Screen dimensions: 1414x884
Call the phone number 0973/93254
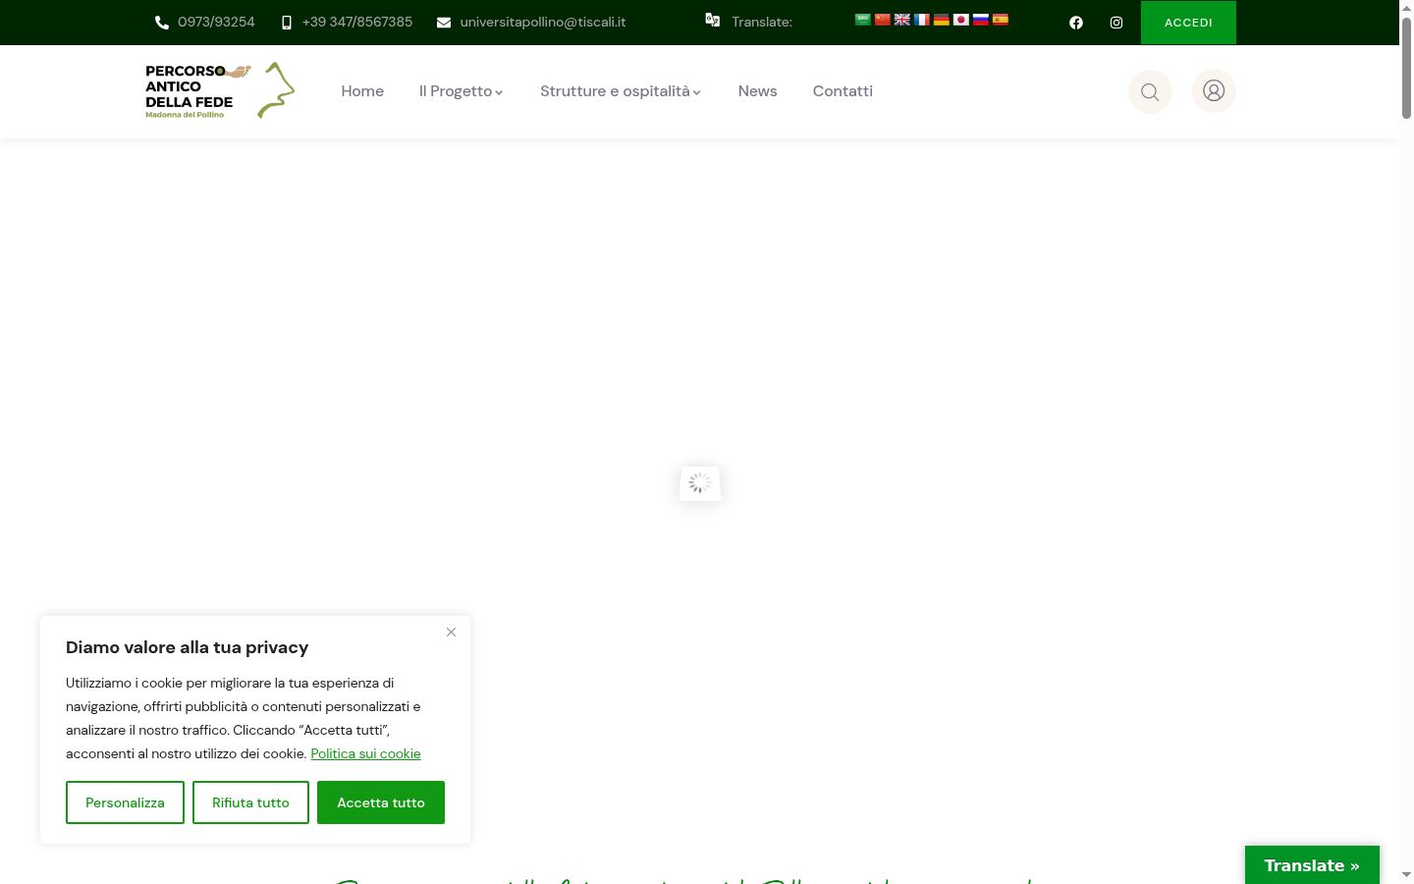pos(205,22)
